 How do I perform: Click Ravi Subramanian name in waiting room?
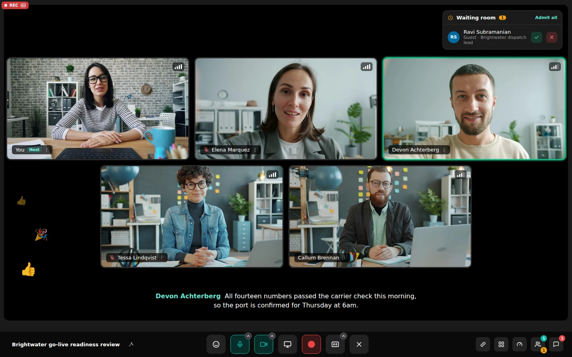(x=487, y=32)
